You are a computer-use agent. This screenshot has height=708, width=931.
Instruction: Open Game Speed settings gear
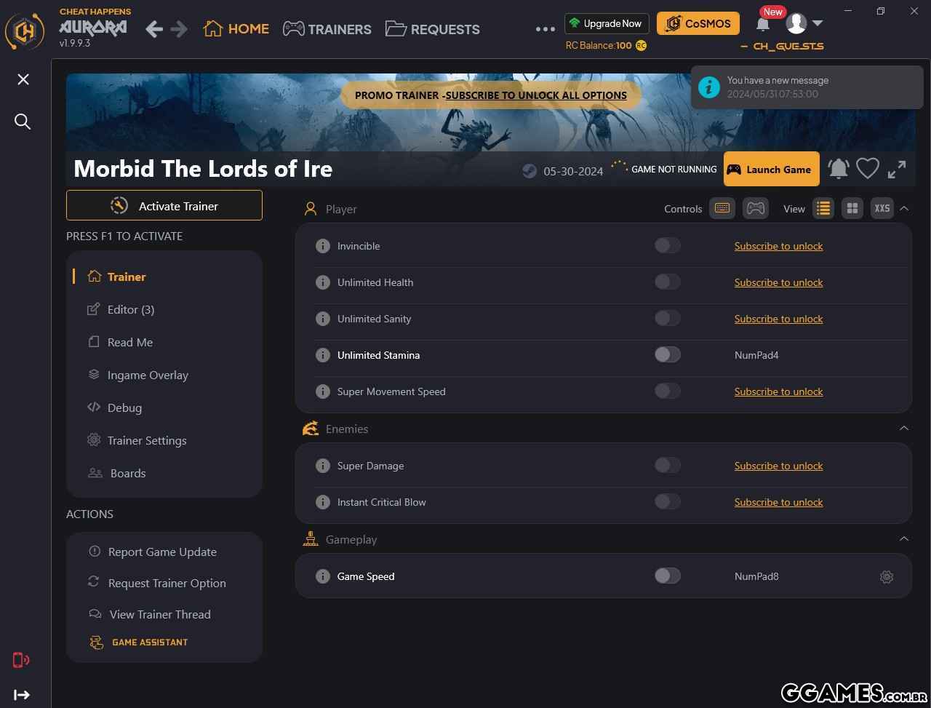(x=886, y=577)
